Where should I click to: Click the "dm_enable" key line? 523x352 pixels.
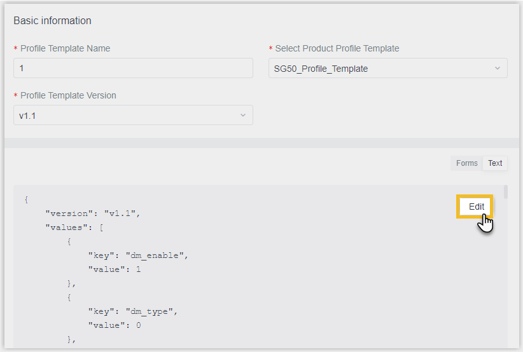[138, 255]
